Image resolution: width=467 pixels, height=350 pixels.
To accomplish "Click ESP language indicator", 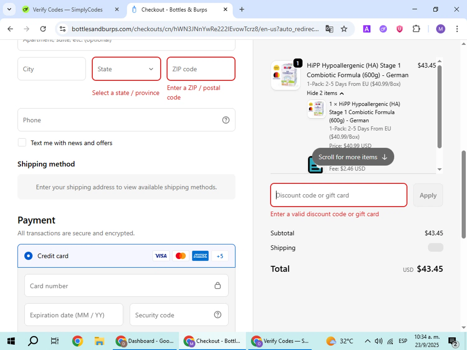I will click(403, 341).
